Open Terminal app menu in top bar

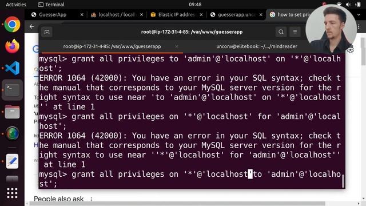(51, 5)
